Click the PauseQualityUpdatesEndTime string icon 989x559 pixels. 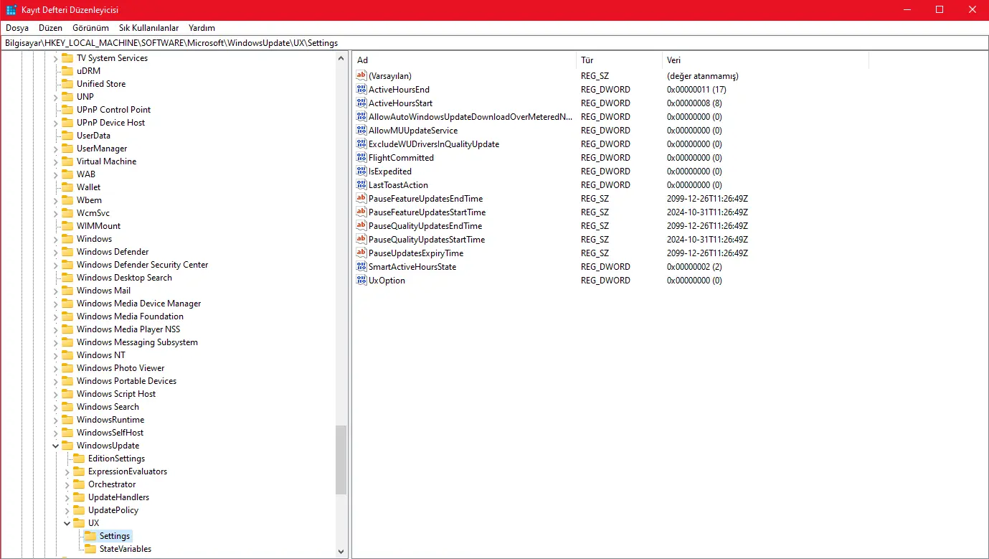[x=361, y=226]
